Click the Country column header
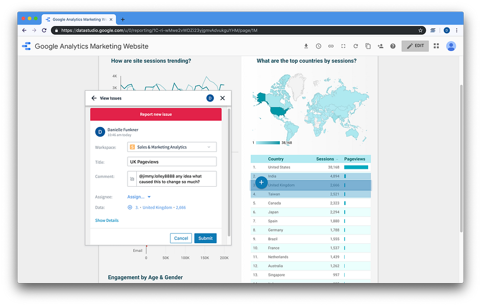 (x=275, y=159)
